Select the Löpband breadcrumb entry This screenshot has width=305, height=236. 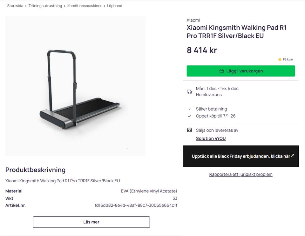click(x=113, y=6)
